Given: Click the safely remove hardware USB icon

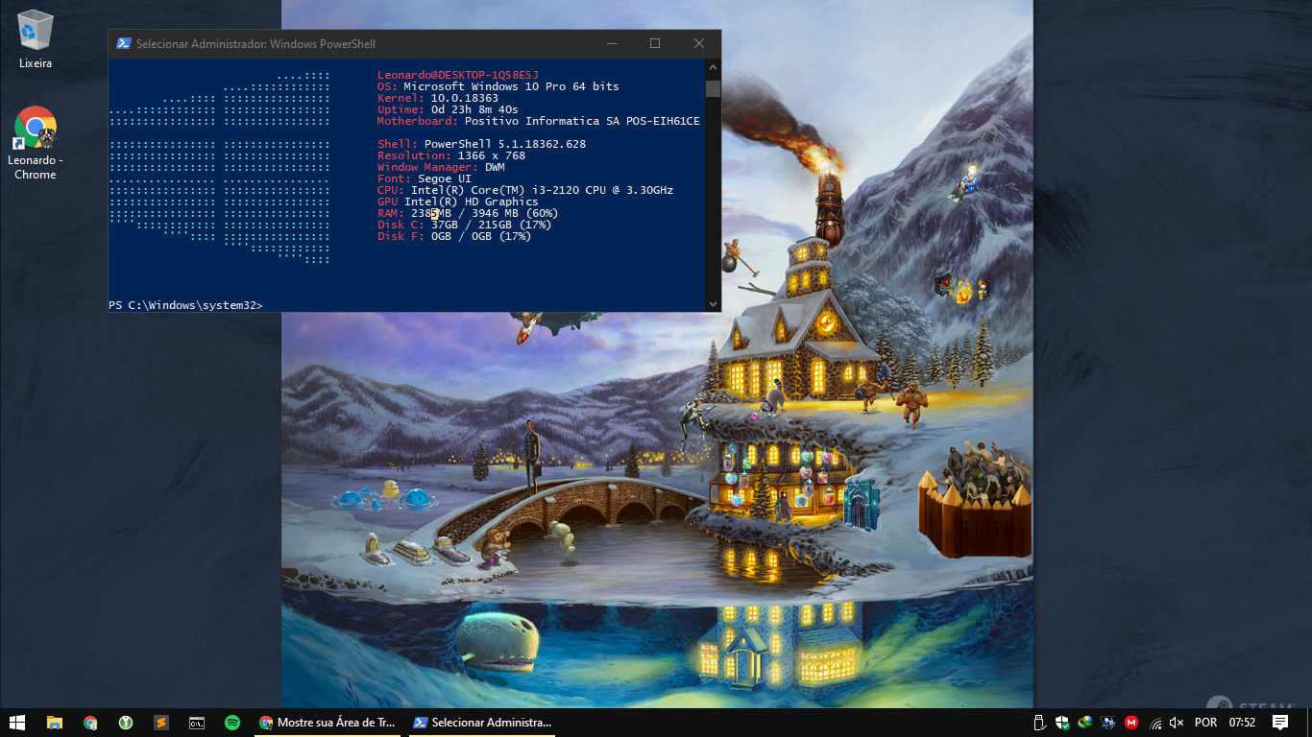Looking at the screenshot, I should pos(1038,723).
